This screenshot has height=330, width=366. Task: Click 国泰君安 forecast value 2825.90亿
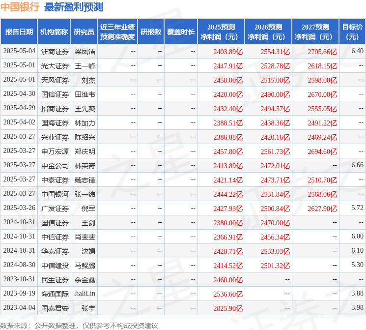[x=228, y=308]
